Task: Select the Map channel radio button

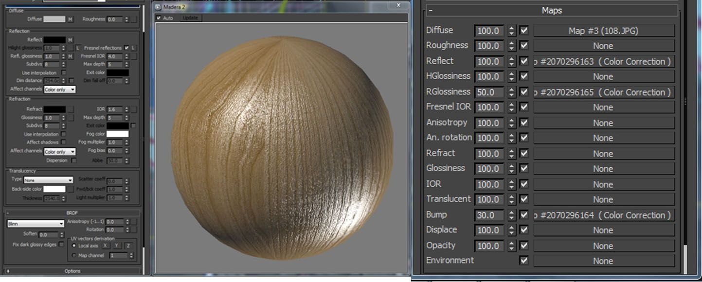Action: [x=74, y=255]
